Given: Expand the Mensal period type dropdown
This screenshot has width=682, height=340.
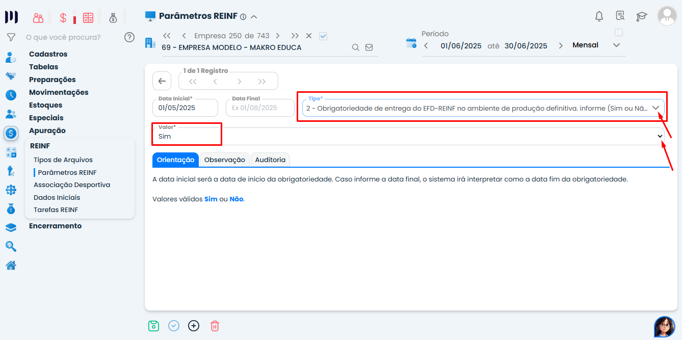Looking at the screenshot, I should click(616, 45).
